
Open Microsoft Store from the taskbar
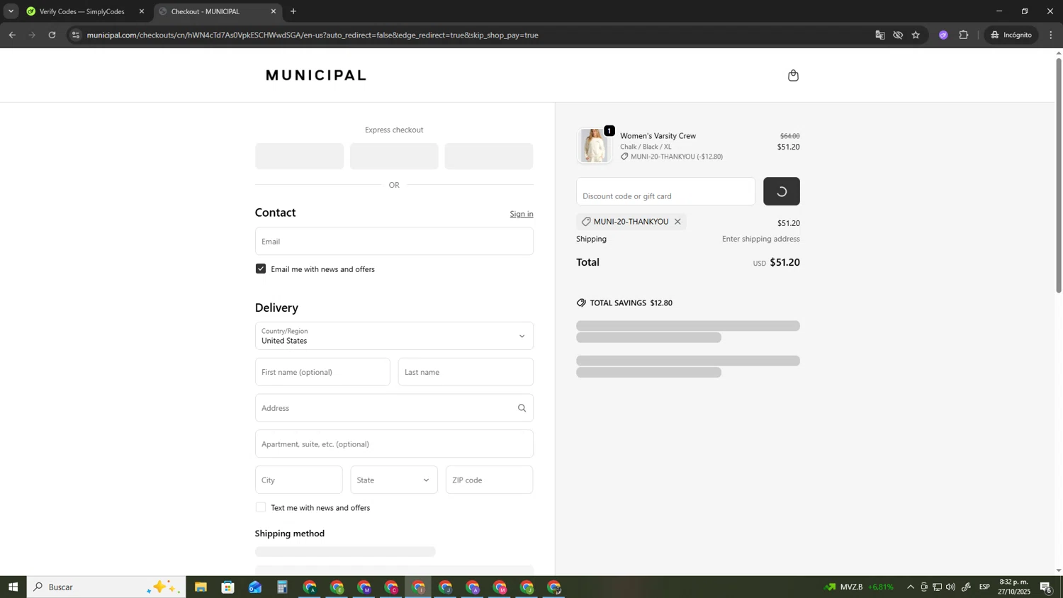227,587
